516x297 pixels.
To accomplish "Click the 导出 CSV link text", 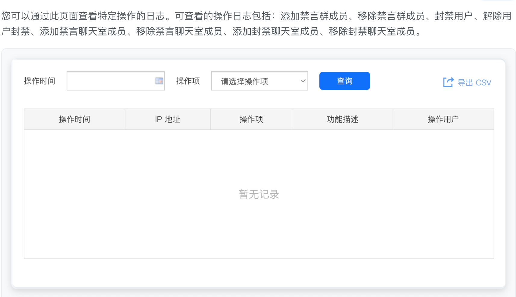I will coord(474,83).
